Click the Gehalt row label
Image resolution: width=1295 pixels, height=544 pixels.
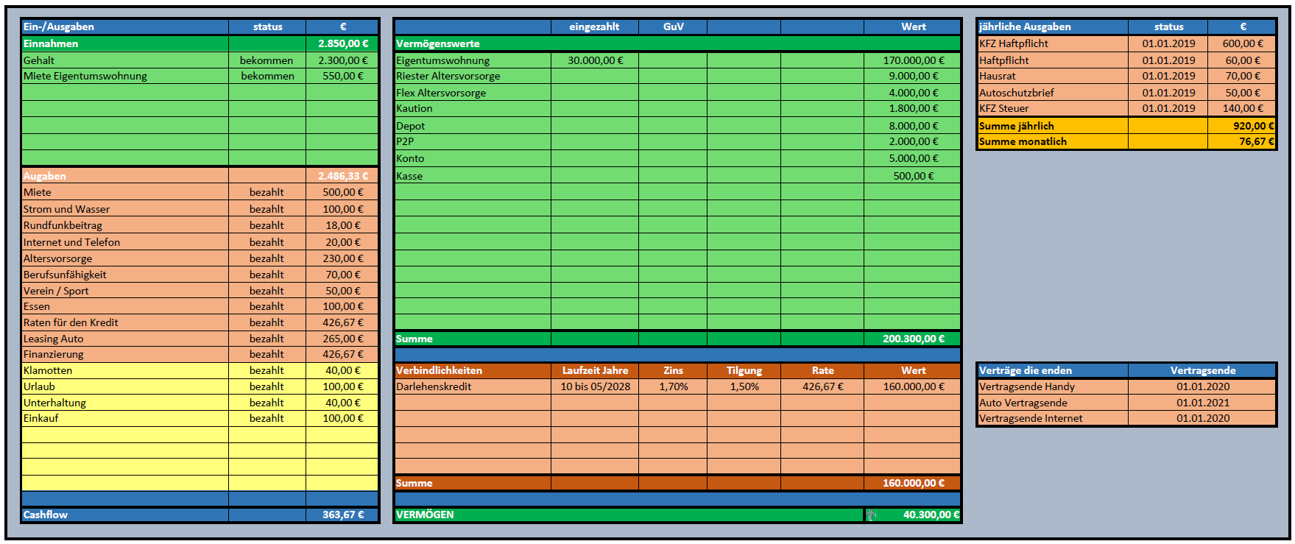click(x=39, y=60)
